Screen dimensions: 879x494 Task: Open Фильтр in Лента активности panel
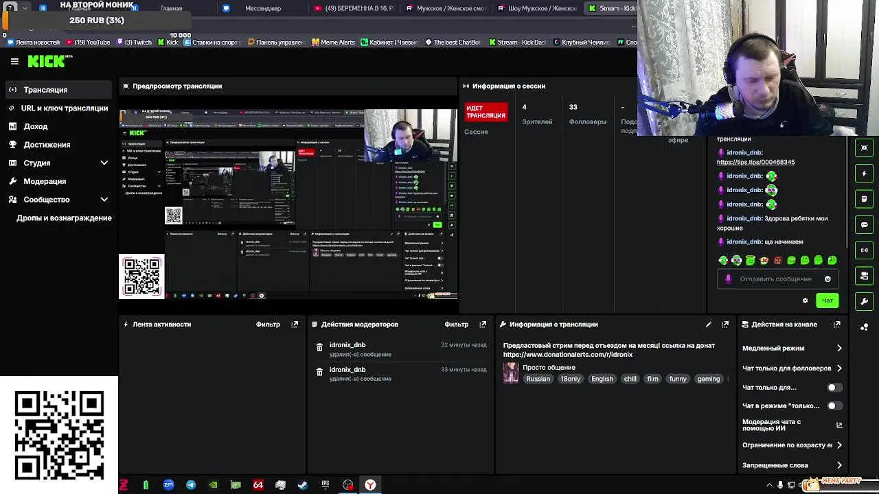point(268,325)
